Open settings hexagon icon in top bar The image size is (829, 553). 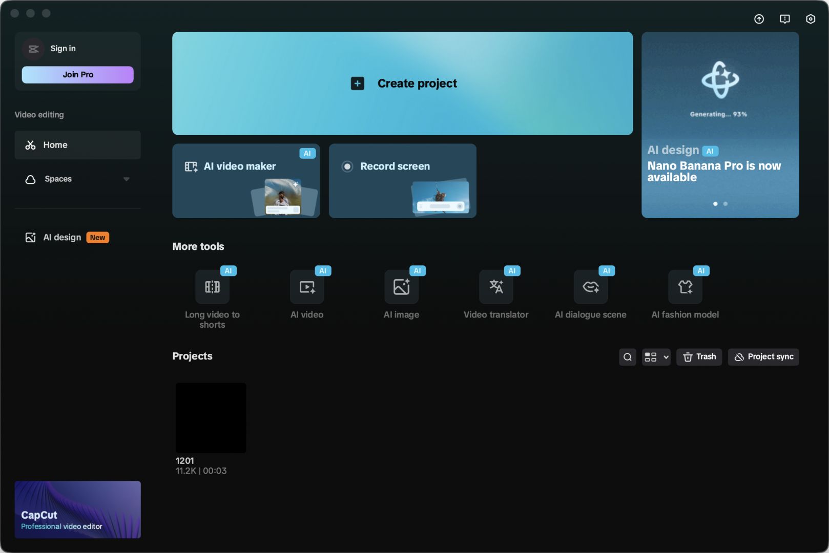coord(810,19)
